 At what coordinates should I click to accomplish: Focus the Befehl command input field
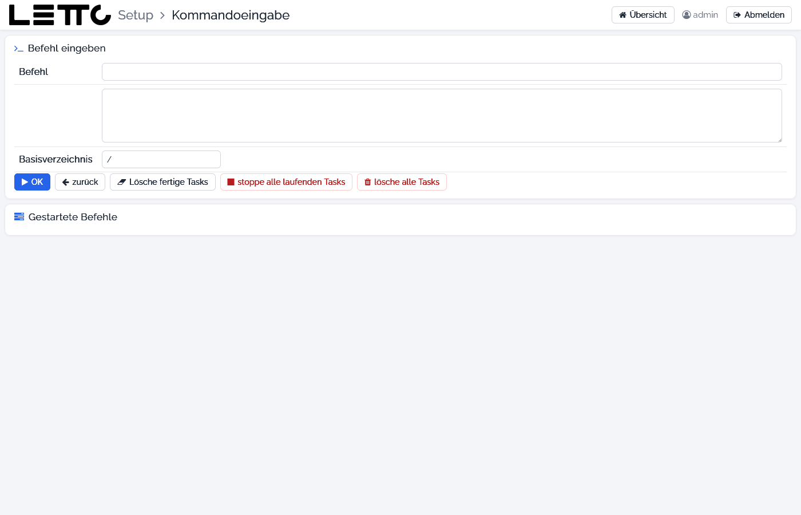[442, 72]
